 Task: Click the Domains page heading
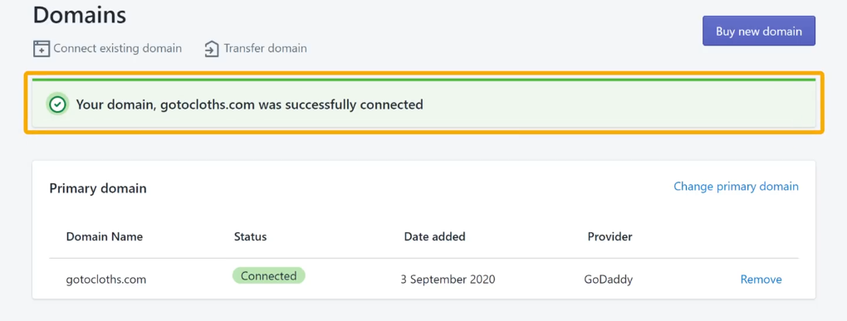(80, 15)
